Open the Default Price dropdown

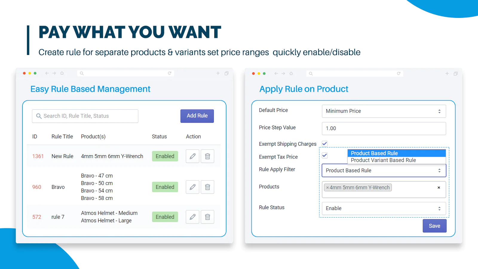point(384,111)
